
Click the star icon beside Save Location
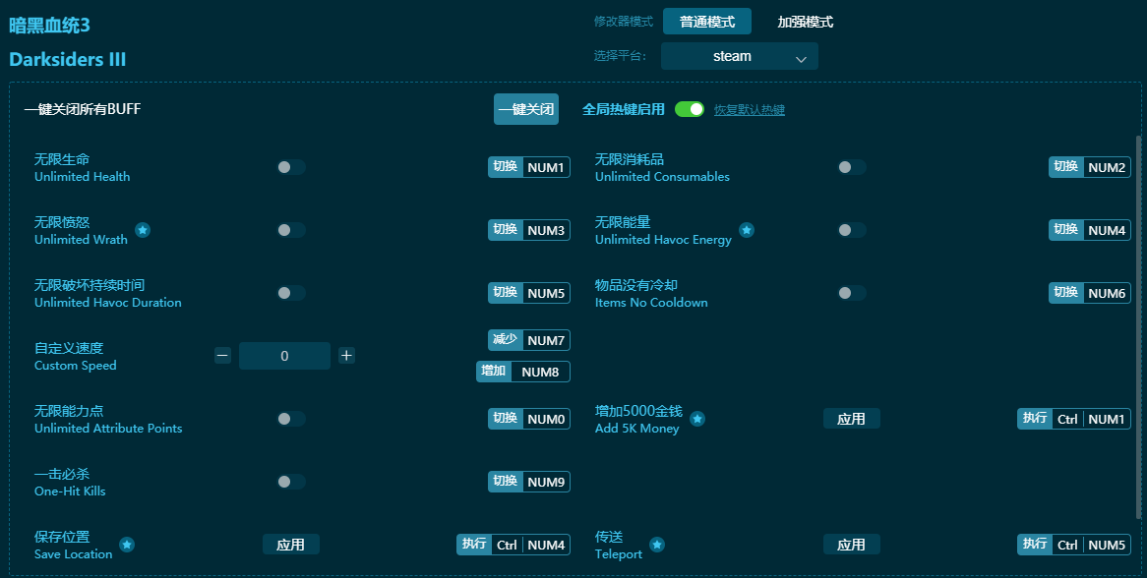tap(127, 545)
